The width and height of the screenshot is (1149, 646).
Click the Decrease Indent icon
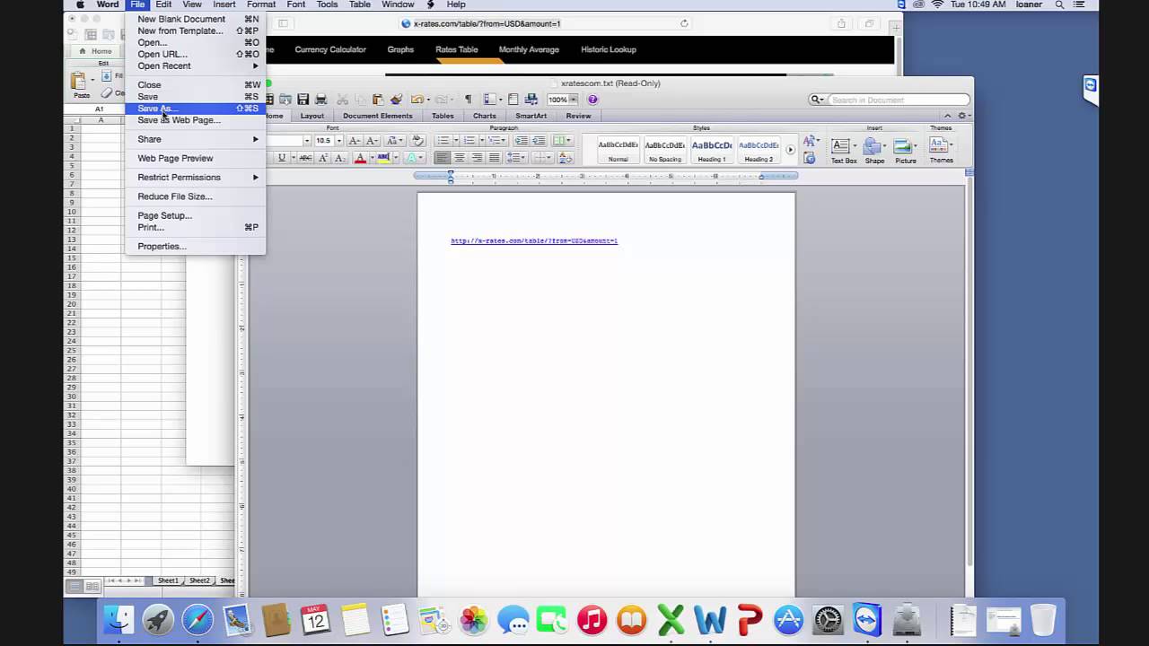click(522, 141)
